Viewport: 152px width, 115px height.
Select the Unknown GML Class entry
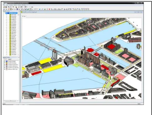pos(13,69)
